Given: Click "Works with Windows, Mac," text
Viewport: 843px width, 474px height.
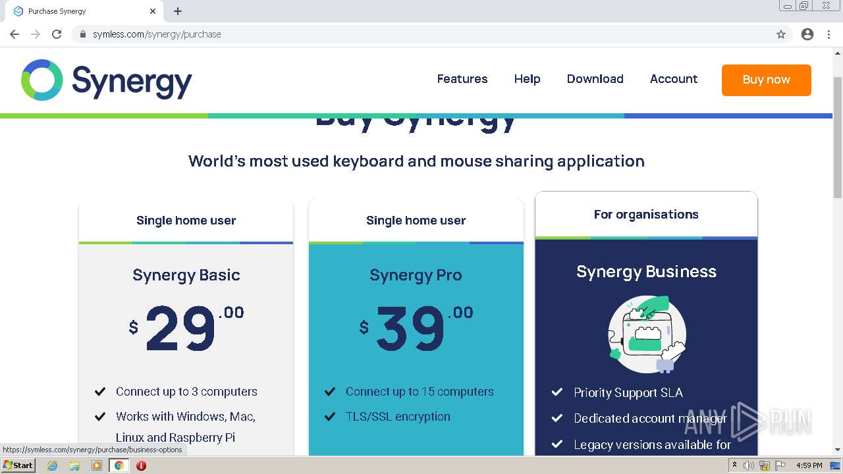Looking at the screenshot, I should (186, 417).
